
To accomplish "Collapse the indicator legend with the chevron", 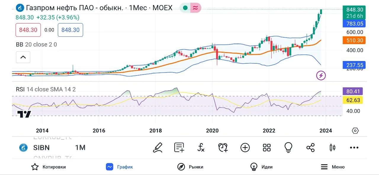I will tap(23, 57).
